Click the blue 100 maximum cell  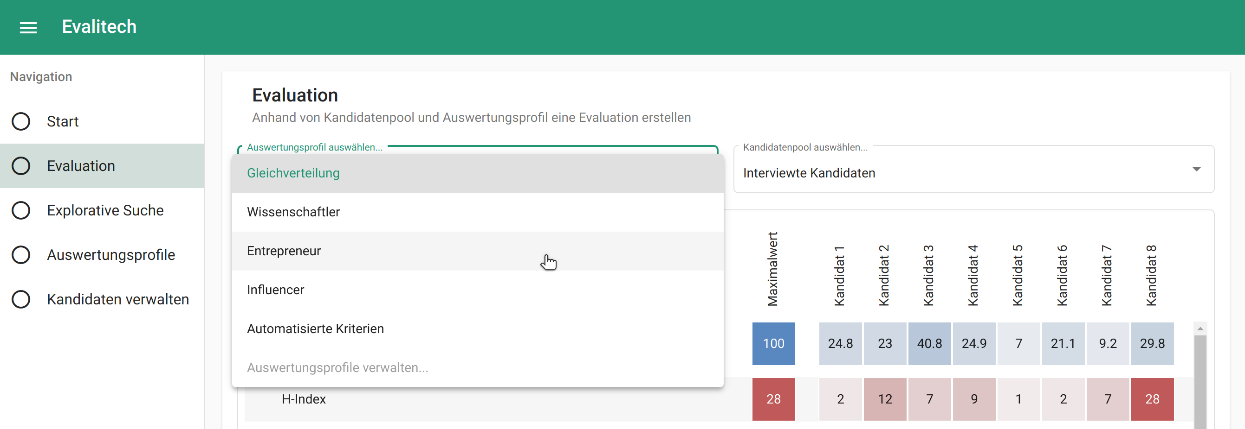click(x=773, y=344)
